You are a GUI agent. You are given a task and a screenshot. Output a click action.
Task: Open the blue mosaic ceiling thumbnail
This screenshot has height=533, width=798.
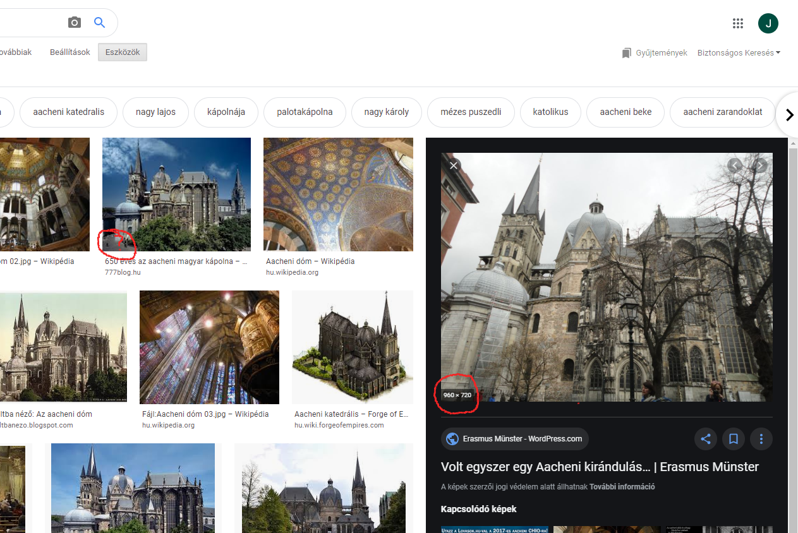tap(338, 195)
